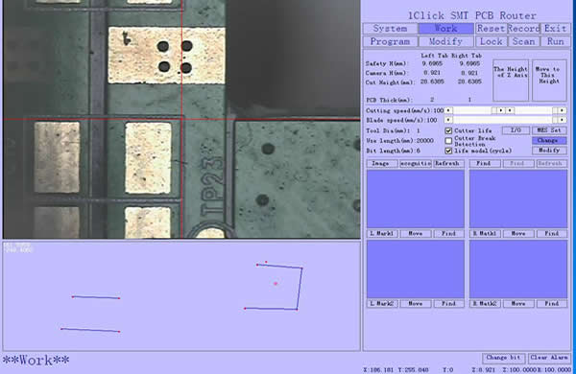Image resolution: width=576 pixels, height=374 pixels.
Task: Click the Clear Alarm button
Action: tap(549, 358)
